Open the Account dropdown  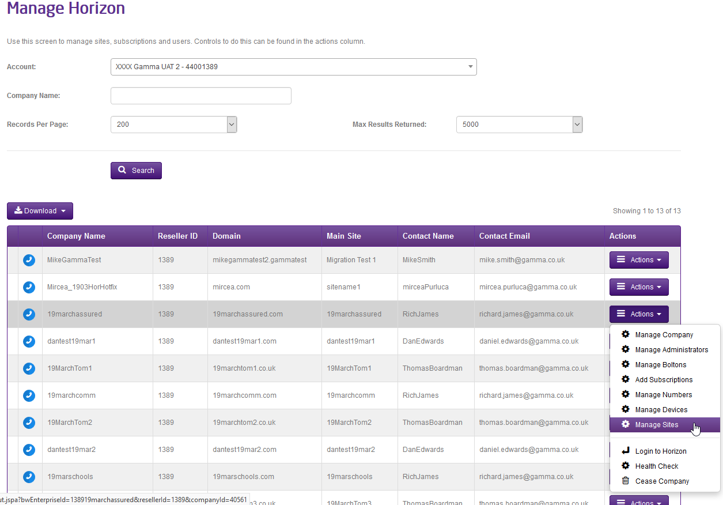point(293,67)
